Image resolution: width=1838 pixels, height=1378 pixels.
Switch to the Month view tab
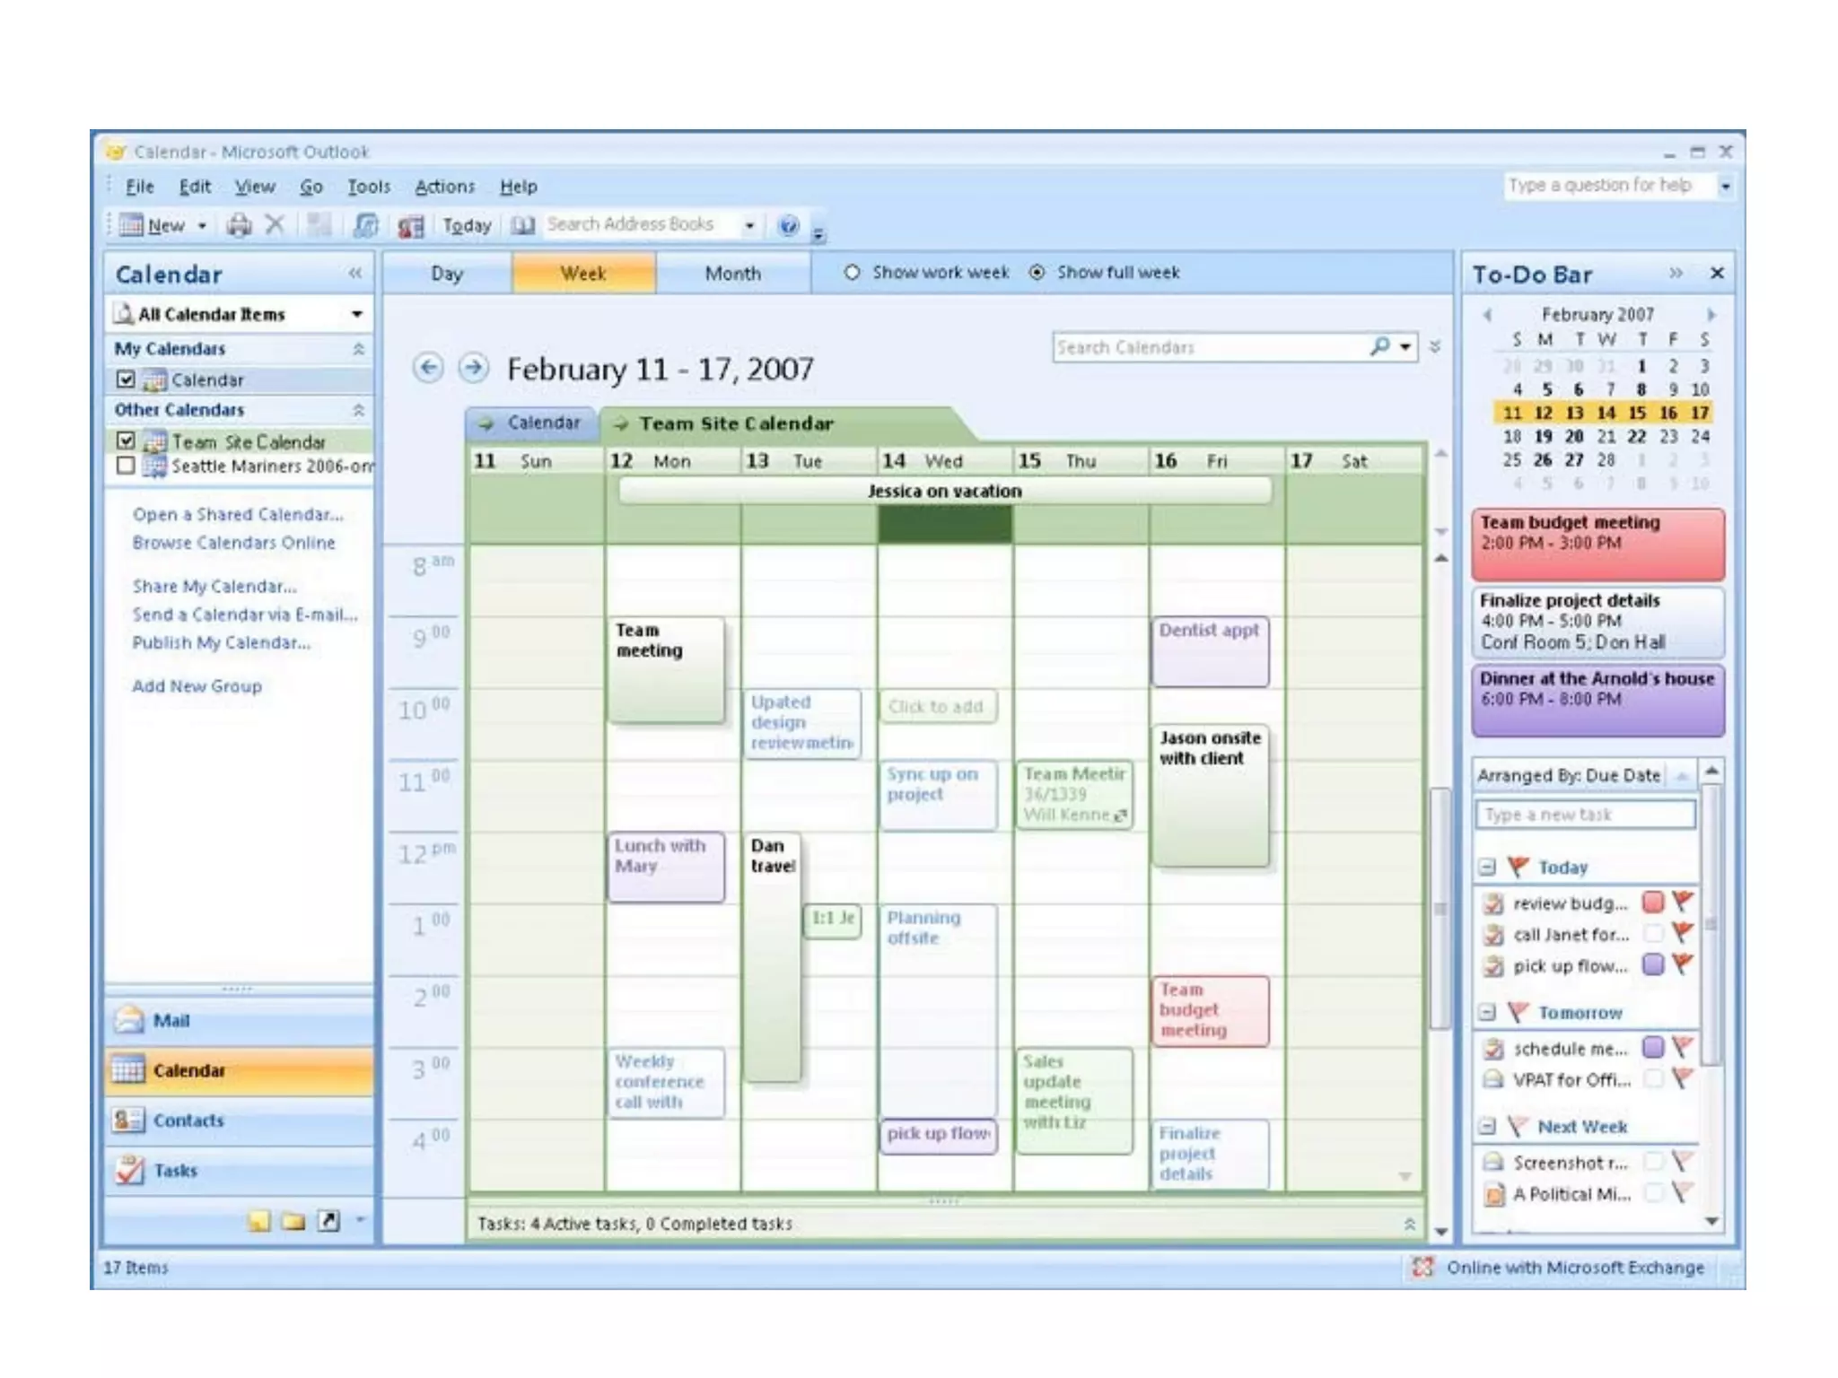click(732, 274)
